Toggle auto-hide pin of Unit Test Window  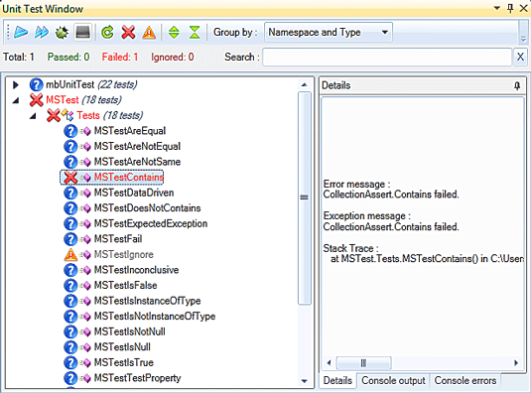tap(510, 8)
